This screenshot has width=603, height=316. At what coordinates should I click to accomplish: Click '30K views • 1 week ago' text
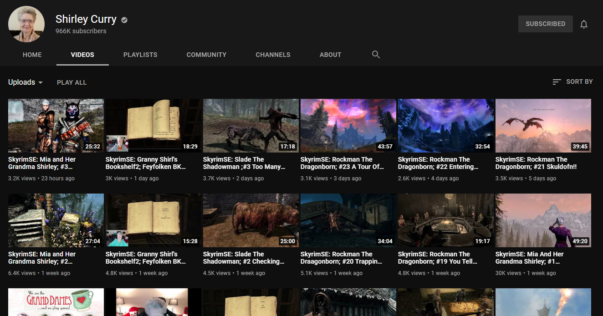(x=526, y=273)
